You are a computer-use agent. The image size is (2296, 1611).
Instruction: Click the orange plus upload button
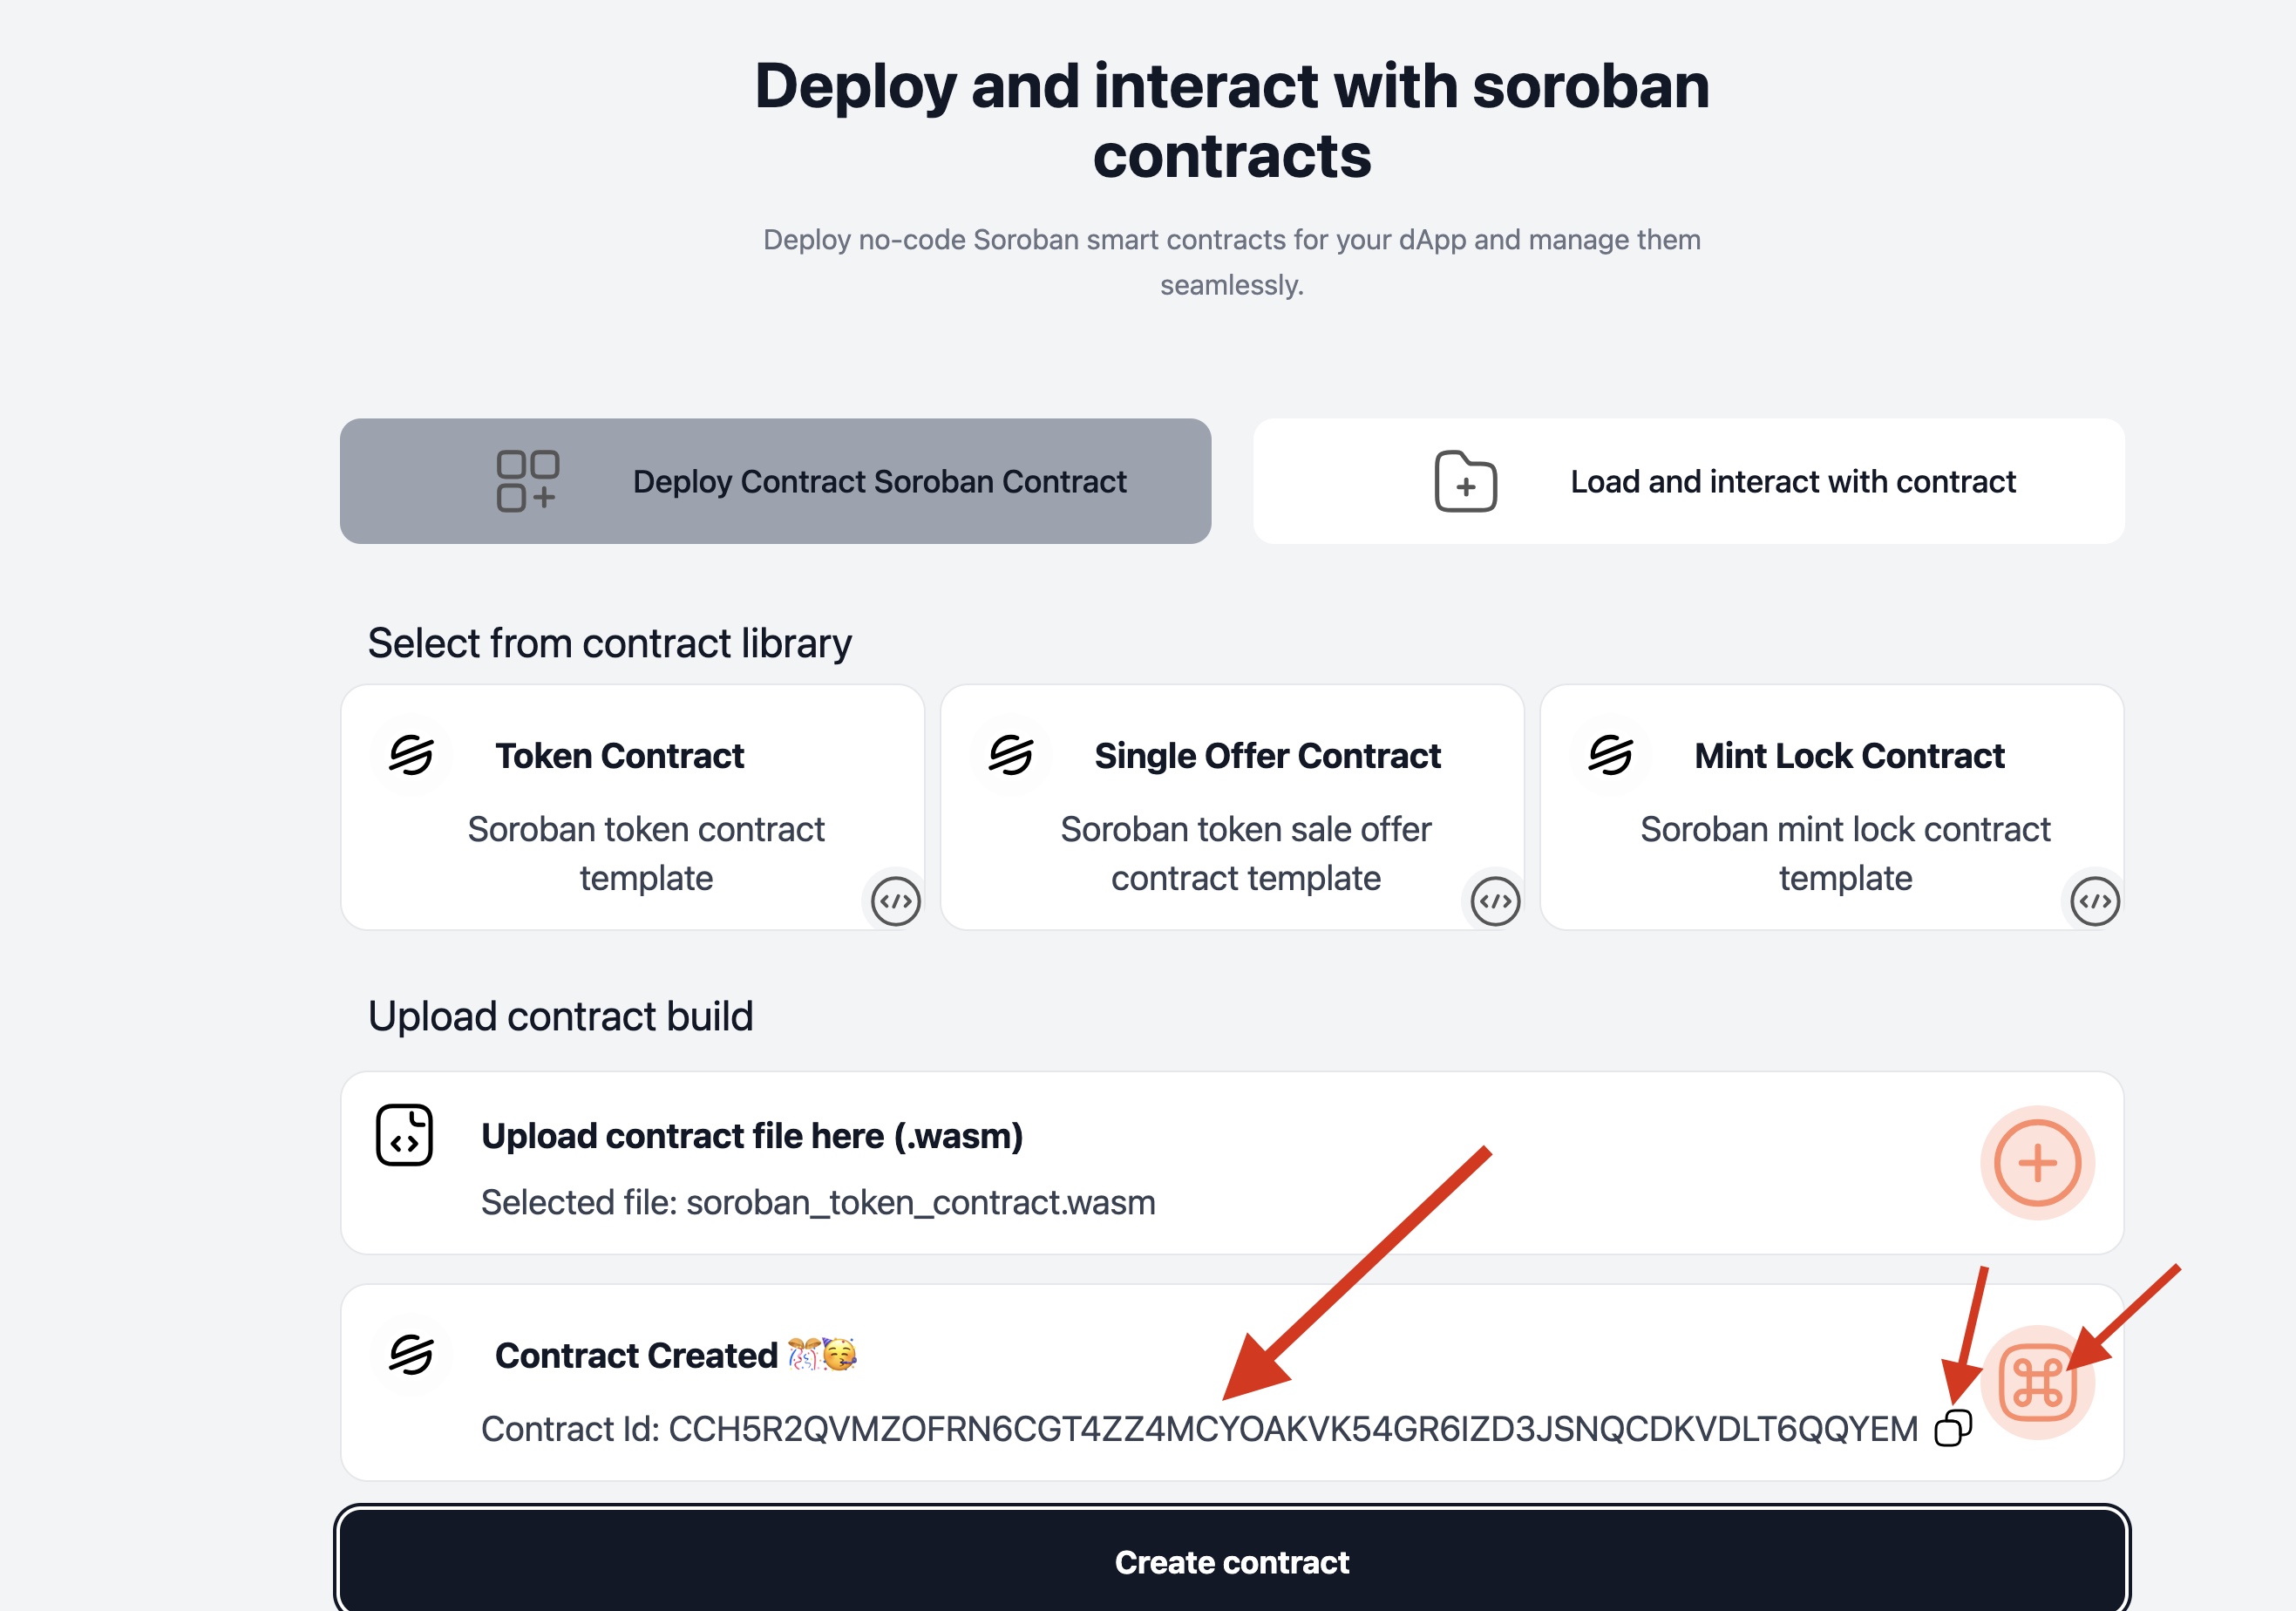click(x=2037, y=1163)
